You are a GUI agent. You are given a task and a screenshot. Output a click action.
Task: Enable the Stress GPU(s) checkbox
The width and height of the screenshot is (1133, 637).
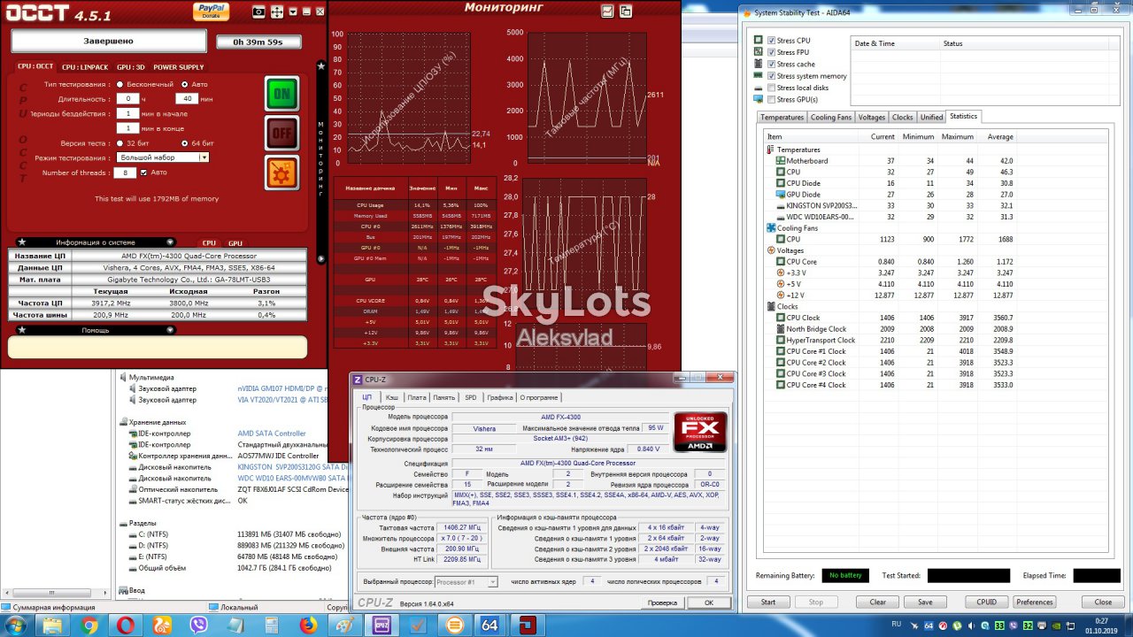(x=772, y=99)
